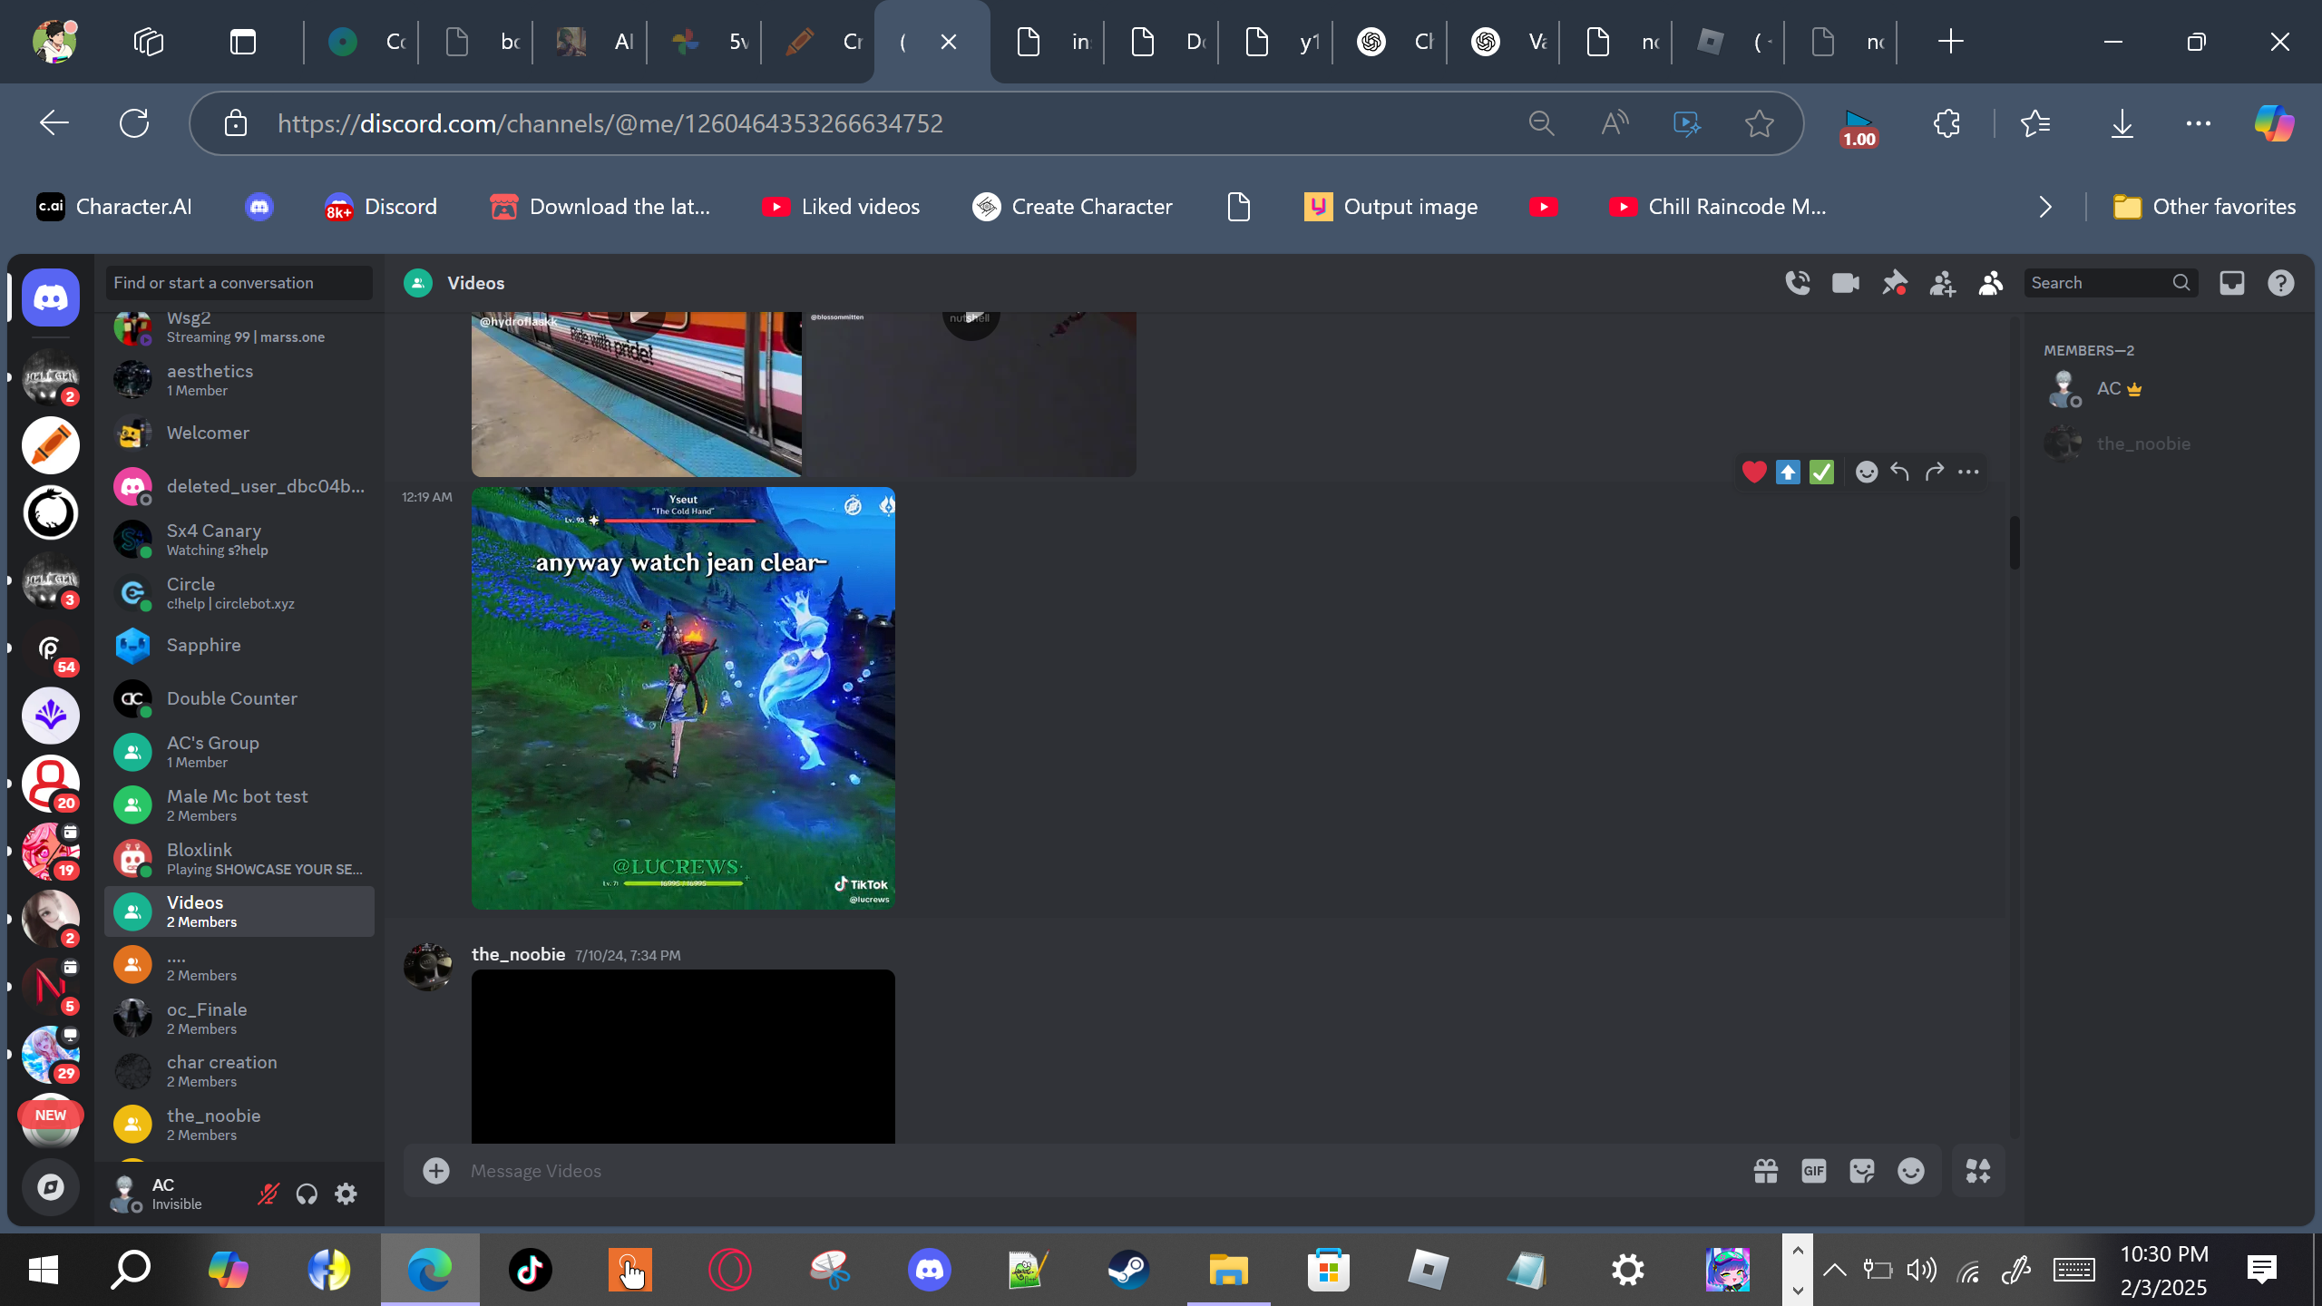Image resolution: width=2322 pixels, height=1306 pixels.
Task: Open the Double Counter direct message
Action: tap(239, 698)
